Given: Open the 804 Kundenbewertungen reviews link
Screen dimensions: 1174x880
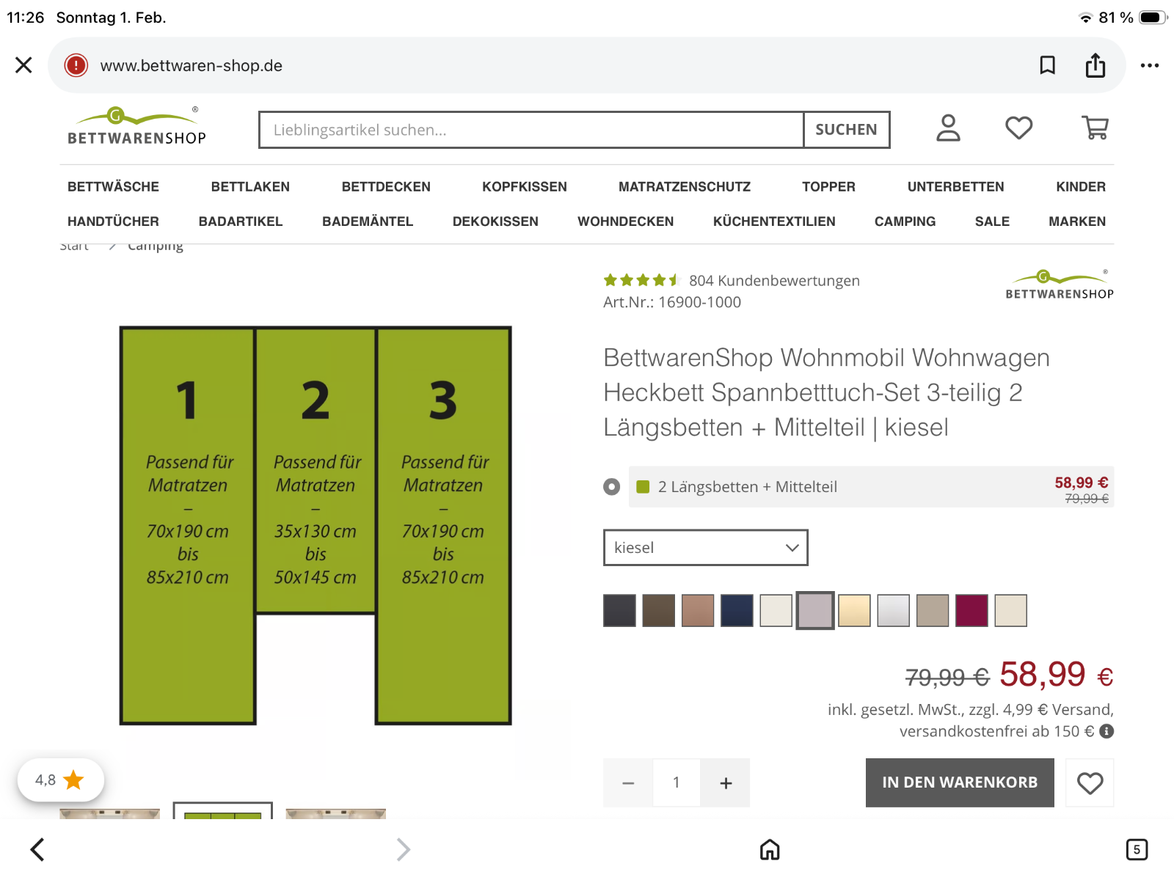Looking at the screenshot, I should 774,280.
